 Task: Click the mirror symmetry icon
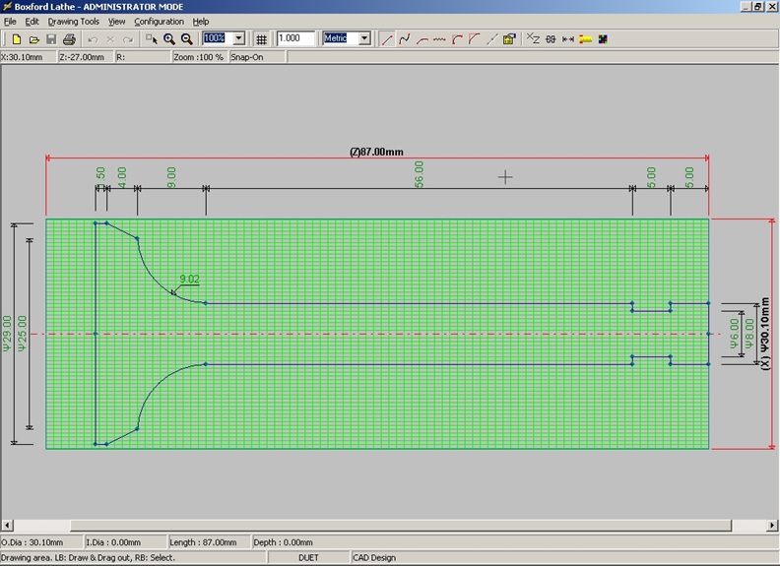point(551,38)
